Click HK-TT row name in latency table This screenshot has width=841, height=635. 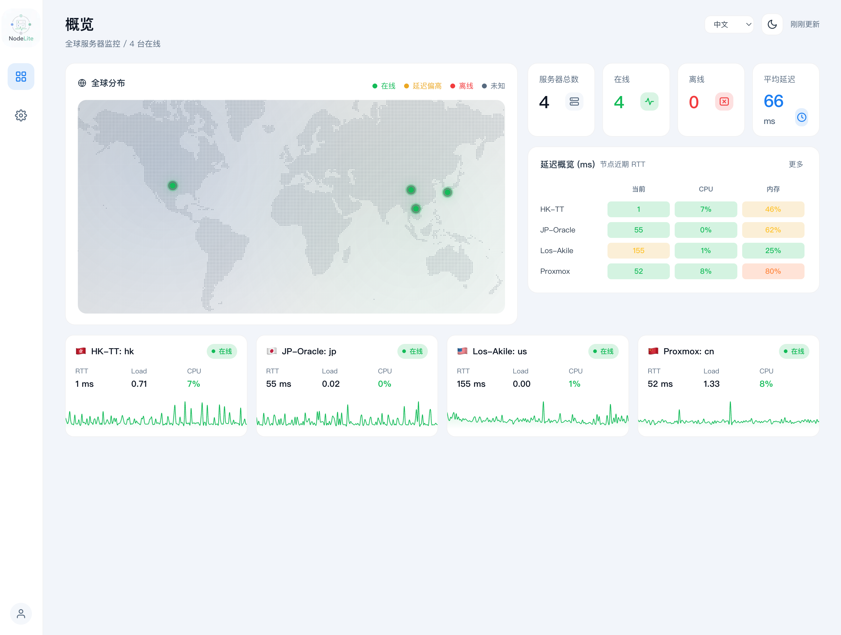click(552, 209)
